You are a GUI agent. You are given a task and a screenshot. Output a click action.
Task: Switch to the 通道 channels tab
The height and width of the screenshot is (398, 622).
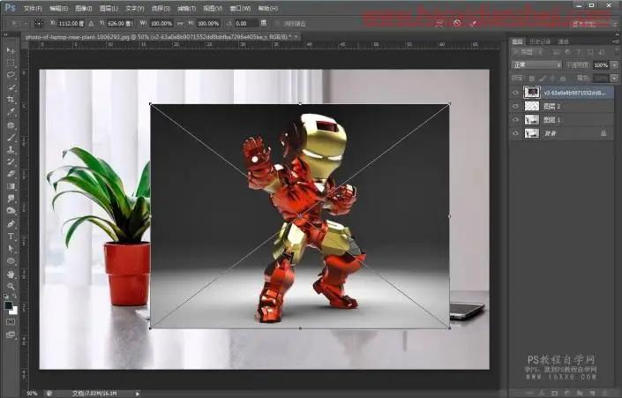[563, 41]
